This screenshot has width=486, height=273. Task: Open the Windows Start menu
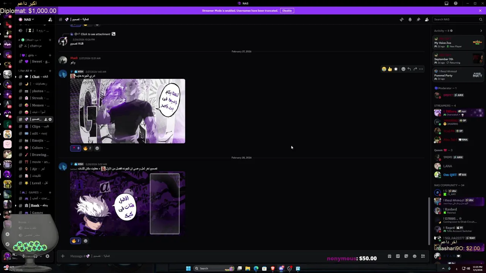[x=188, y=268]
